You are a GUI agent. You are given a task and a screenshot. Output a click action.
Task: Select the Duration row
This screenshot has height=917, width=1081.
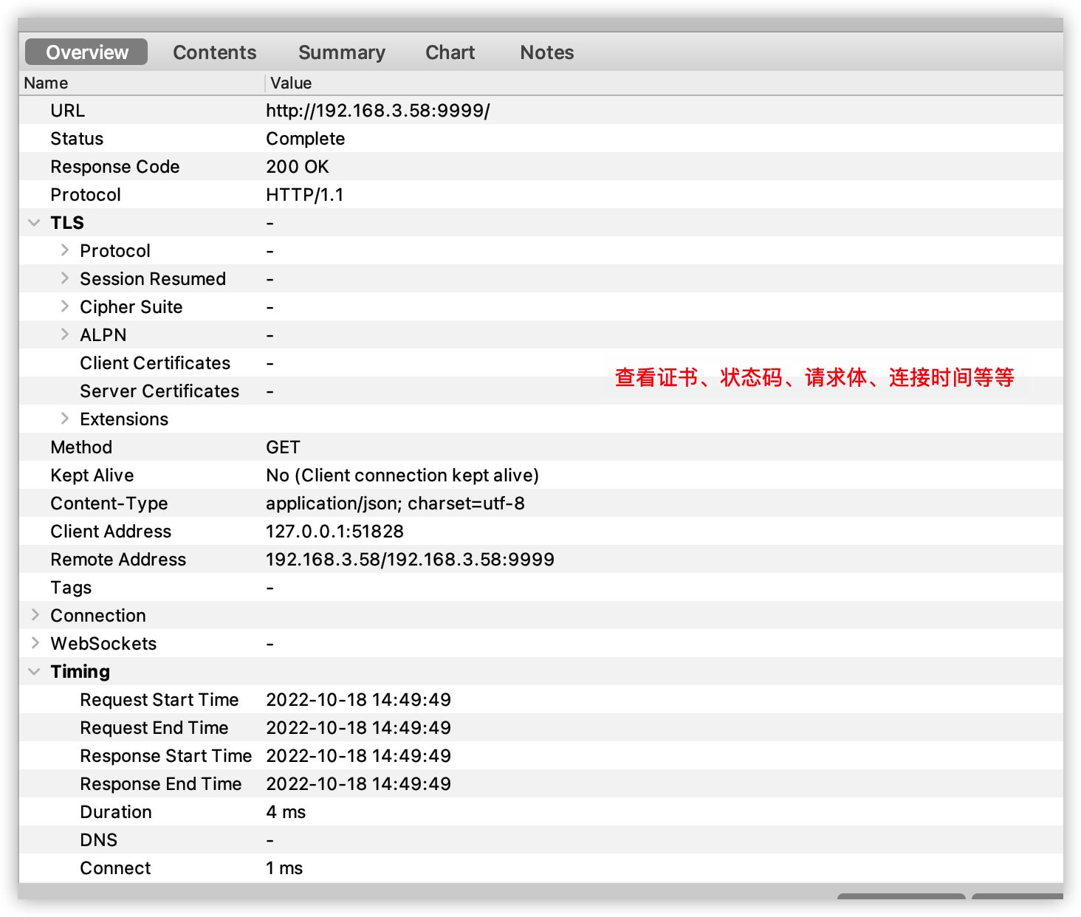point(540,811)
